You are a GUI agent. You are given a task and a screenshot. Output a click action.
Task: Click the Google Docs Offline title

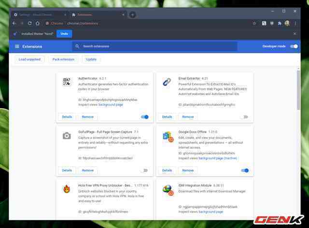[x=192, y=132]
